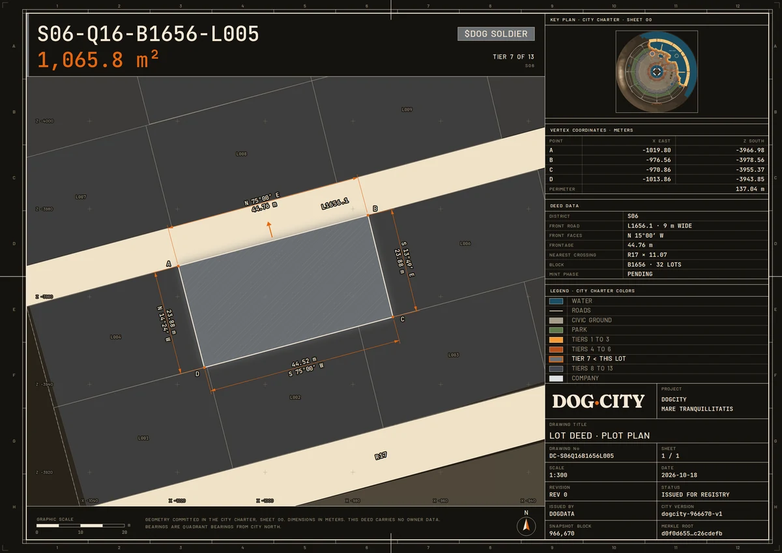Click the road label L1656.1 on the map
The image size is (782, 553).
point(335,204)
